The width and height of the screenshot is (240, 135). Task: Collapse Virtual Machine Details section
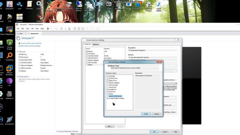57,131
